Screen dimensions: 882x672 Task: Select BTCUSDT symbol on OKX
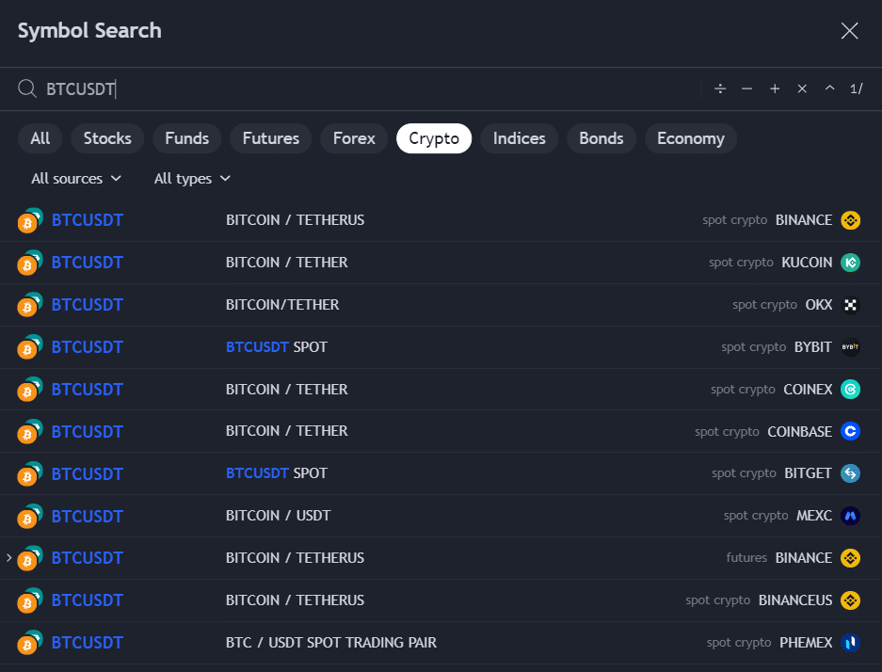(88, 305)
